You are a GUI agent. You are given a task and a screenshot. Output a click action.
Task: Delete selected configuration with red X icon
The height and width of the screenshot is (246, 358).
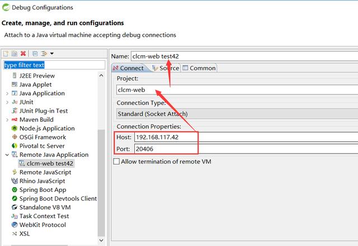pyautogui.click(x=23, y=54)
